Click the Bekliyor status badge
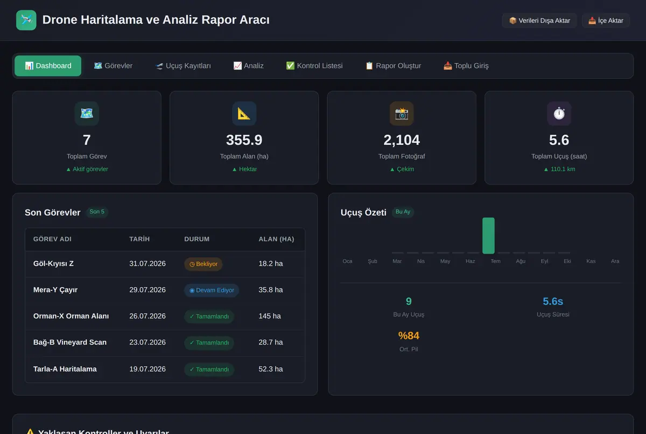 click(203, 264)
